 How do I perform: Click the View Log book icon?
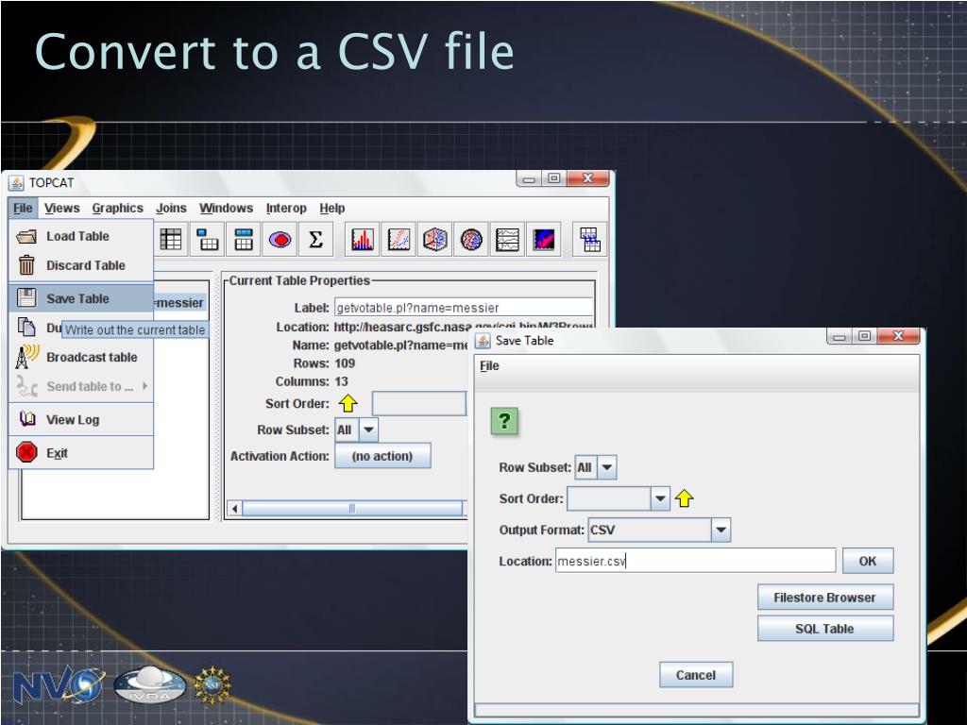tap(27, 419)
